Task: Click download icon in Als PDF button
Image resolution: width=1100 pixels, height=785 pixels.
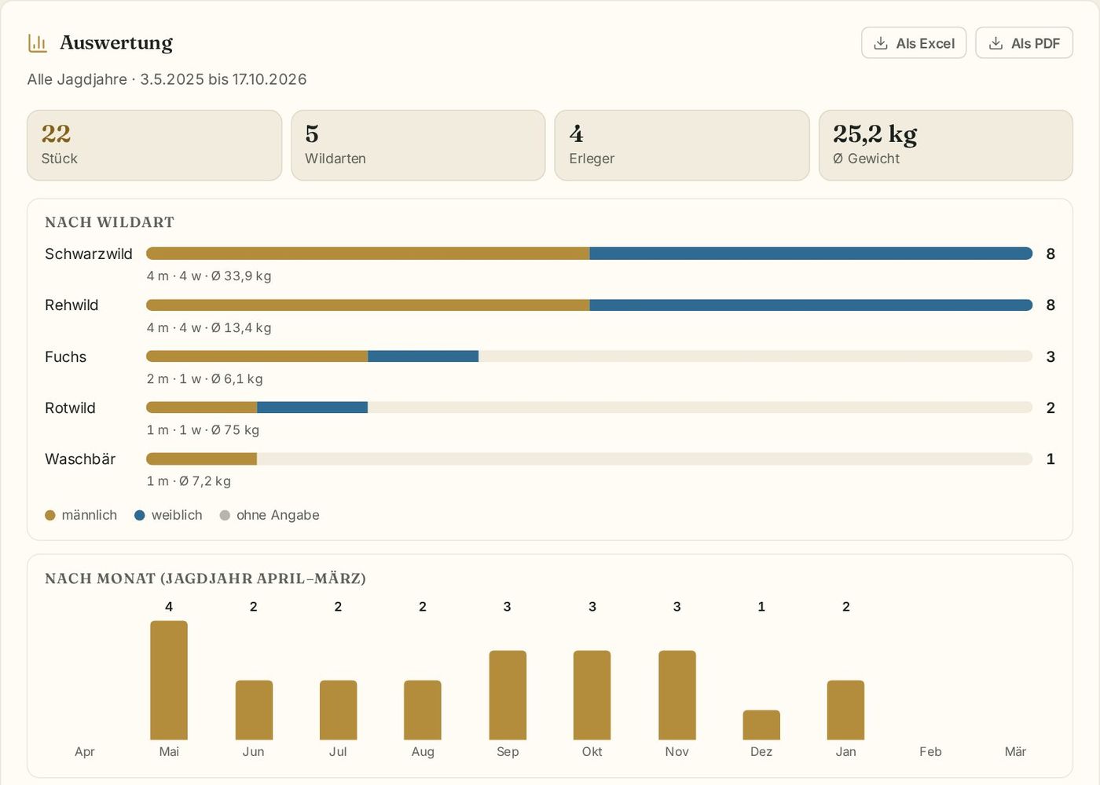Action: (x=995, y=43)
